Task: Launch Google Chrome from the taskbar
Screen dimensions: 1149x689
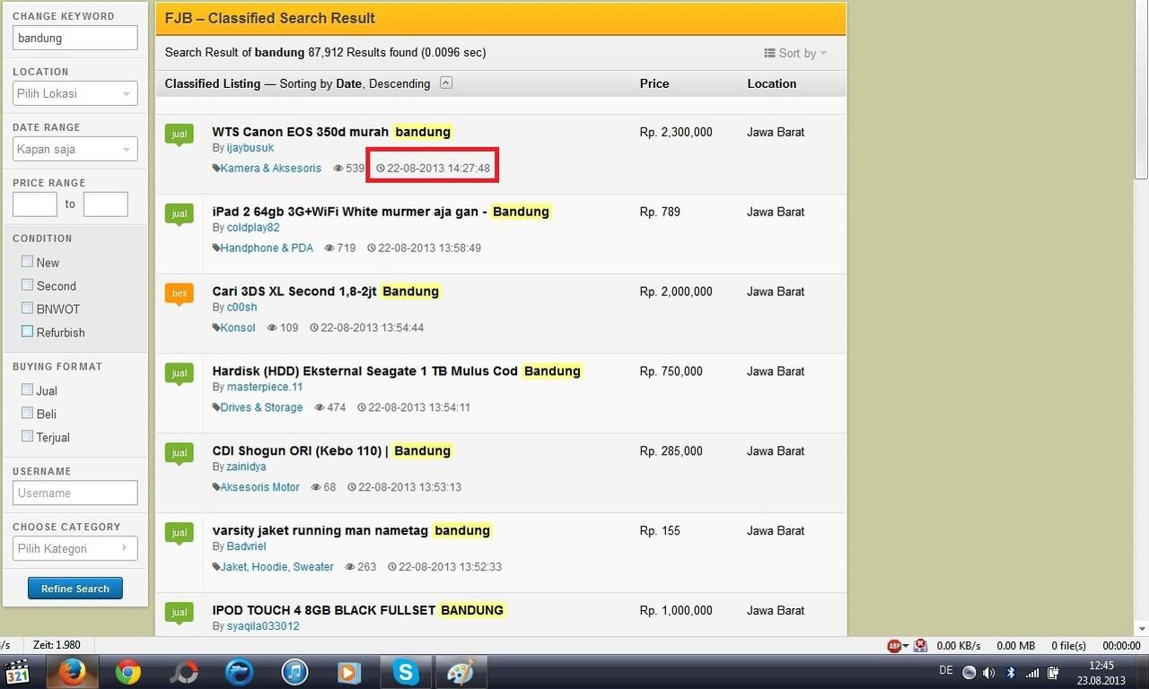Action: [127, 672]
